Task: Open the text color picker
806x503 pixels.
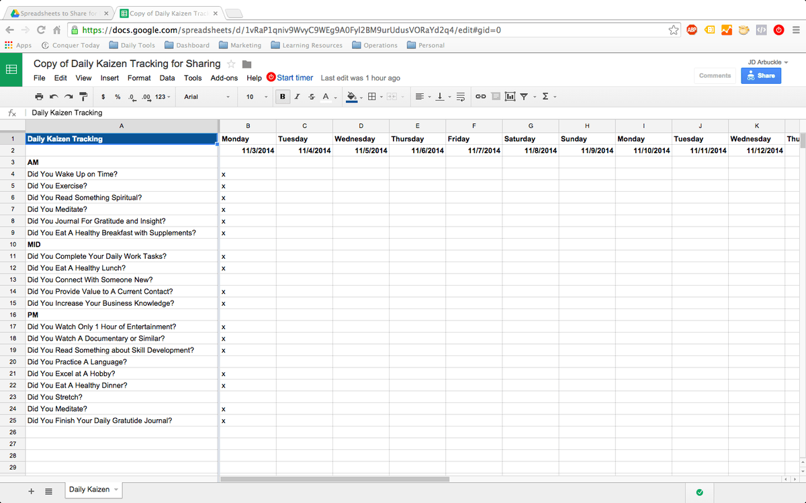Action: pyautogui.click(x=329, y=97)
